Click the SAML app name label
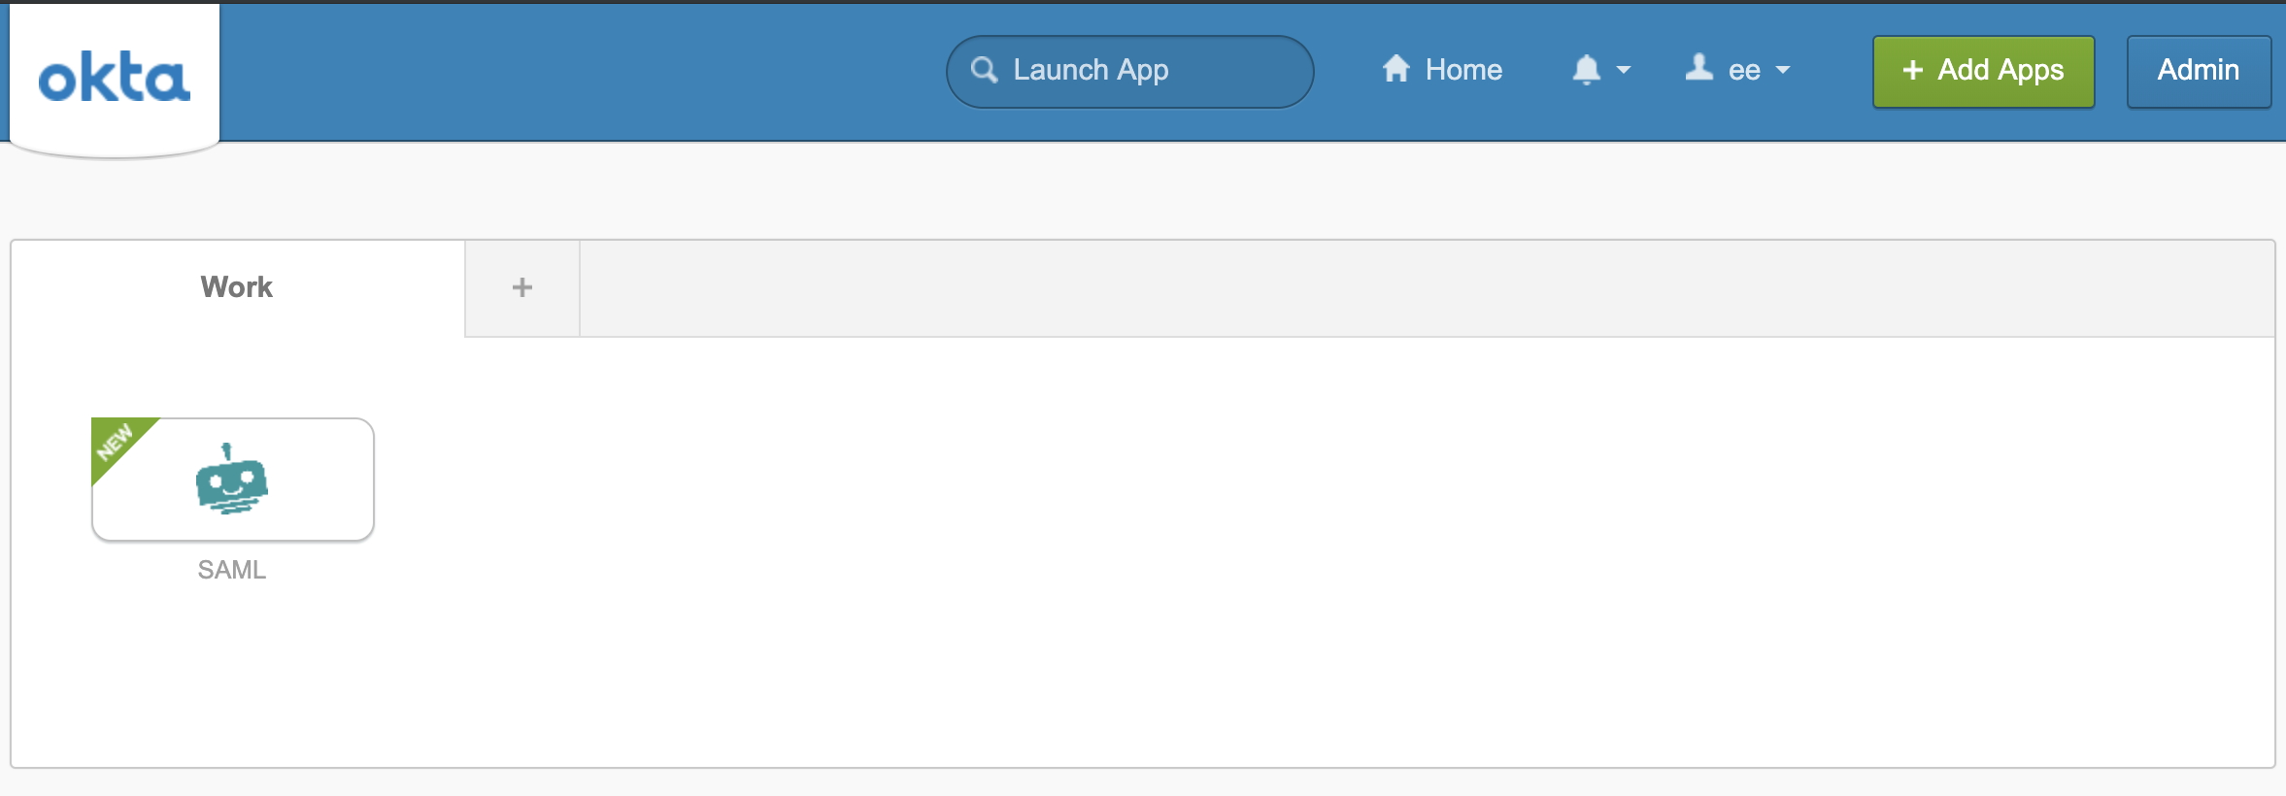This screenshot has height=796, width=2286. (232, 570)
